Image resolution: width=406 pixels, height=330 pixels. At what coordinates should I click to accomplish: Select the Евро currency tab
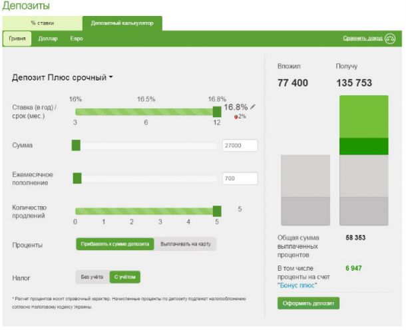(x=77, y=39)
